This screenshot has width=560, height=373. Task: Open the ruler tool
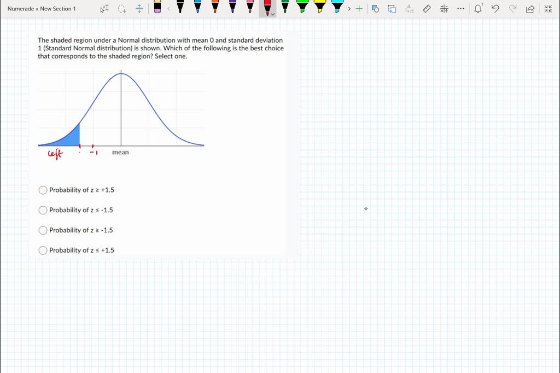point(427,9)
